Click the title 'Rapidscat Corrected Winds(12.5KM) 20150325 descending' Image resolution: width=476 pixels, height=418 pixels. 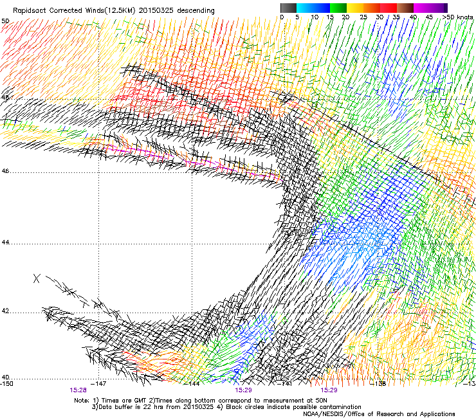114,11
